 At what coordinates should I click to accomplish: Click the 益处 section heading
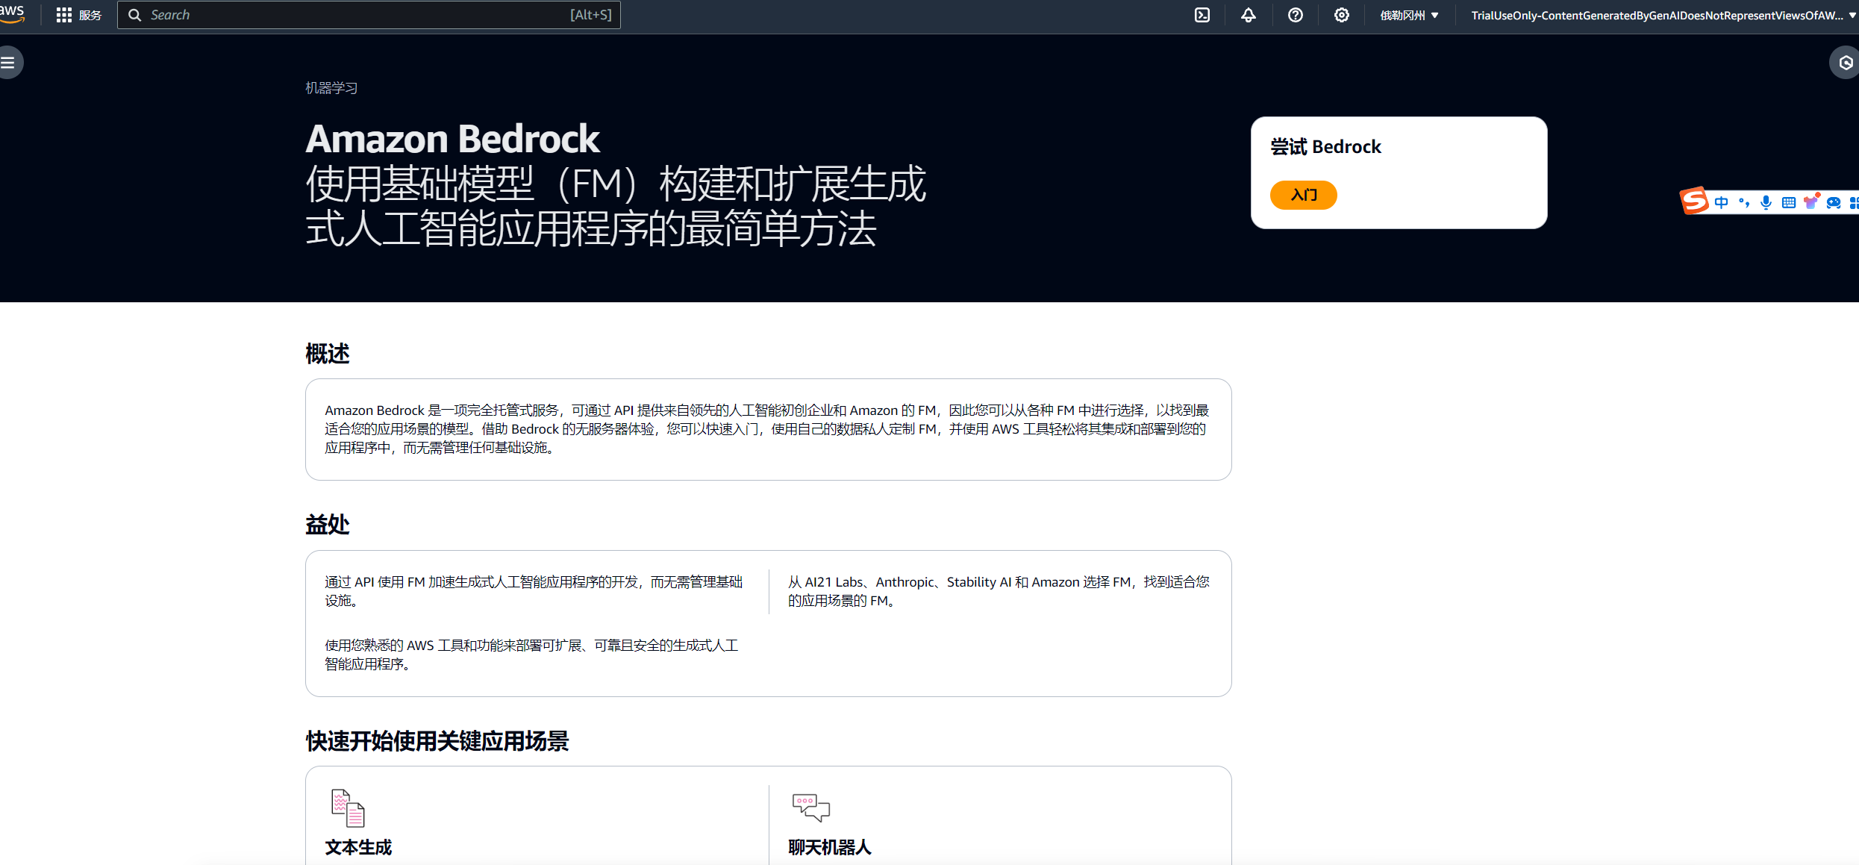328,525
